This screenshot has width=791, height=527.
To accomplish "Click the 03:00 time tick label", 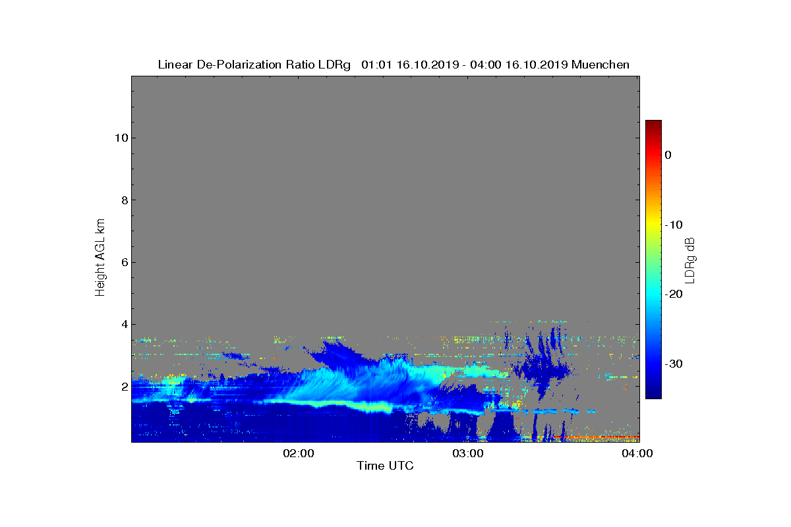I will point(468,453).
